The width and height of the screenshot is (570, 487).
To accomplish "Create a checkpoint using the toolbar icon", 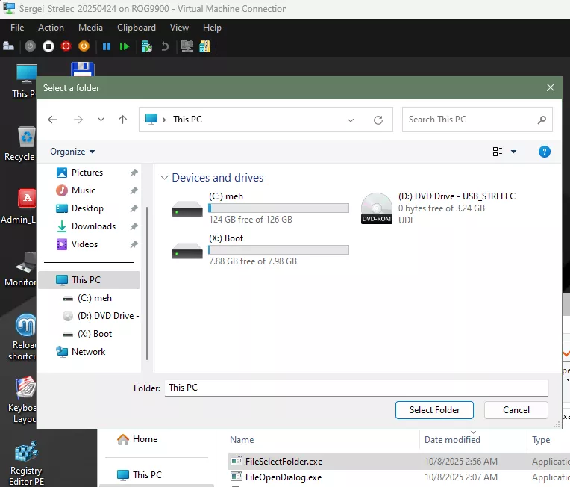I will (147, 46).
